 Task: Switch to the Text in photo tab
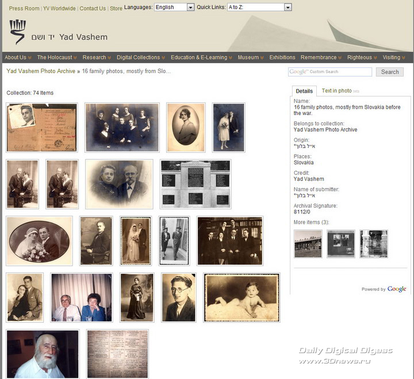click(337, 91)
